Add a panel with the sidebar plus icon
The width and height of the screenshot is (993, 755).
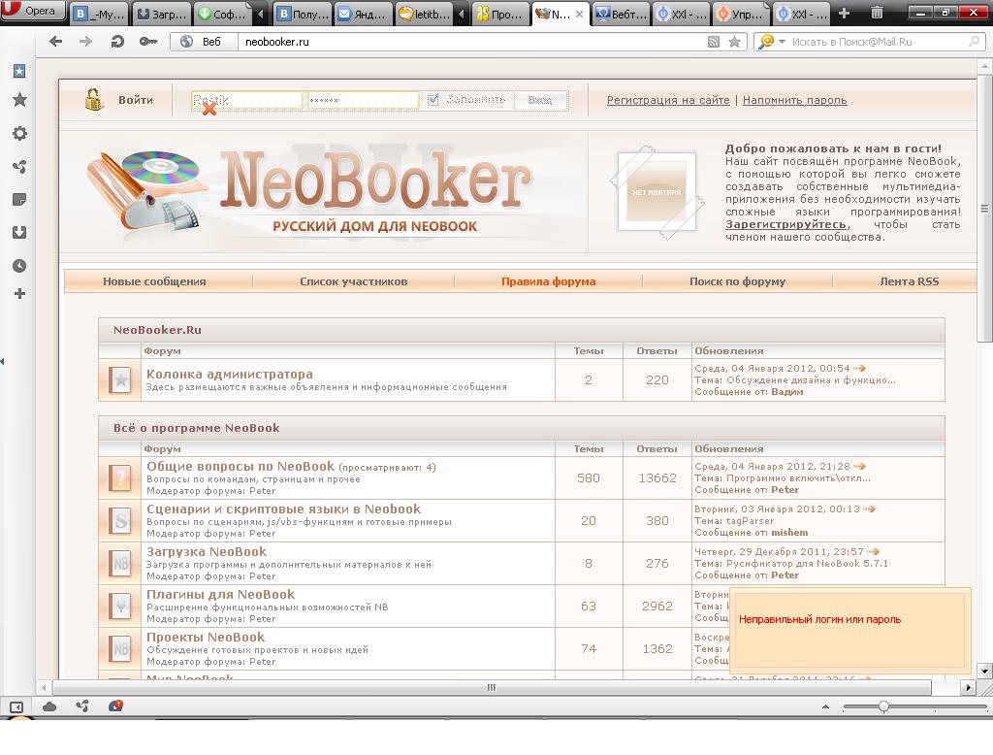pyautogui.click(x=19, y=293)
